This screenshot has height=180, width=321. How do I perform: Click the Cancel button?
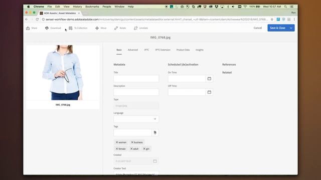[x=257, y=28]
